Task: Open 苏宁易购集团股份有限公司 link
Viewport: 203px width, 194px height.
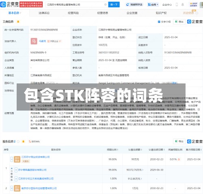Action: click(32, 170)
